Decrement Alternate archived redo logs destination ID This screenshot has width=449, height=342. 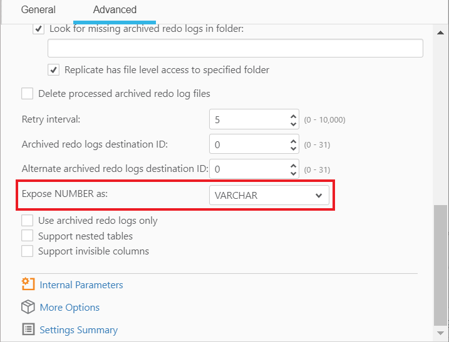click(x=294, y=173)
